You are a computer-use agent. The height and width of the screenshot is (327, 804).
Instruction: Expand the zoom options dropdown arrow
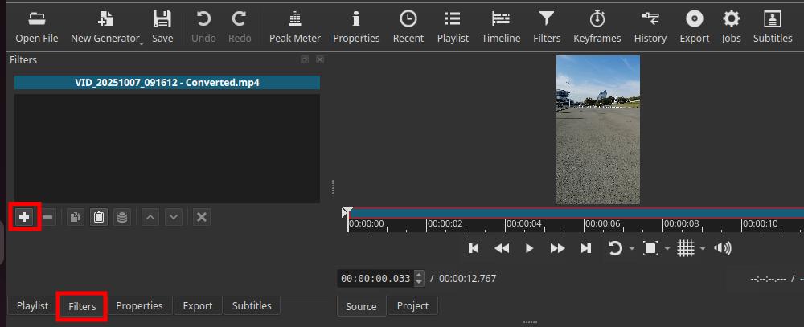(667, 249)
